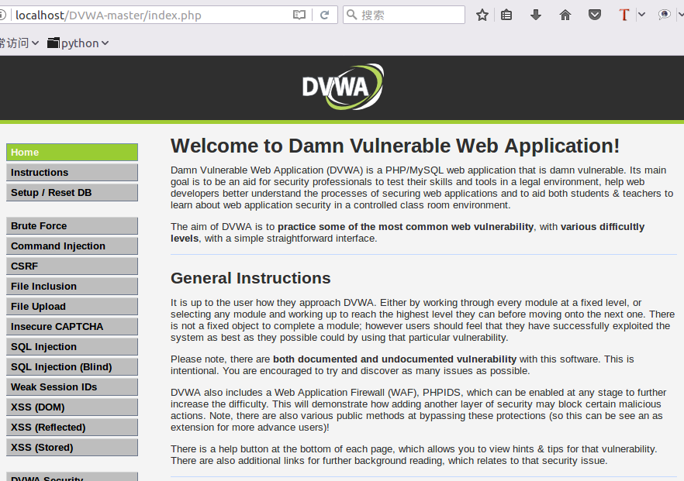Go to the browser home icon

pyautogui.click(x=565, y=15)
